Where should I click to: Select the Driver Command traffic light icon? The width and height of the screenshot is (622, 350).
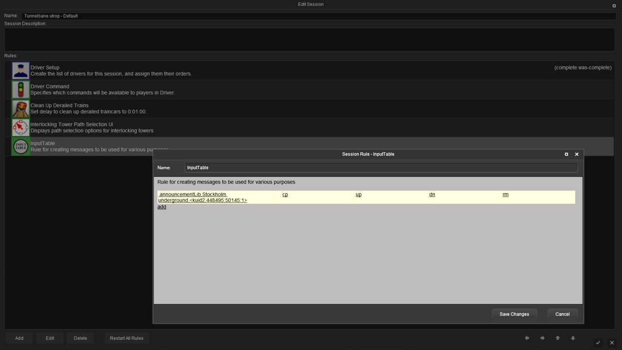coord(20,89)
